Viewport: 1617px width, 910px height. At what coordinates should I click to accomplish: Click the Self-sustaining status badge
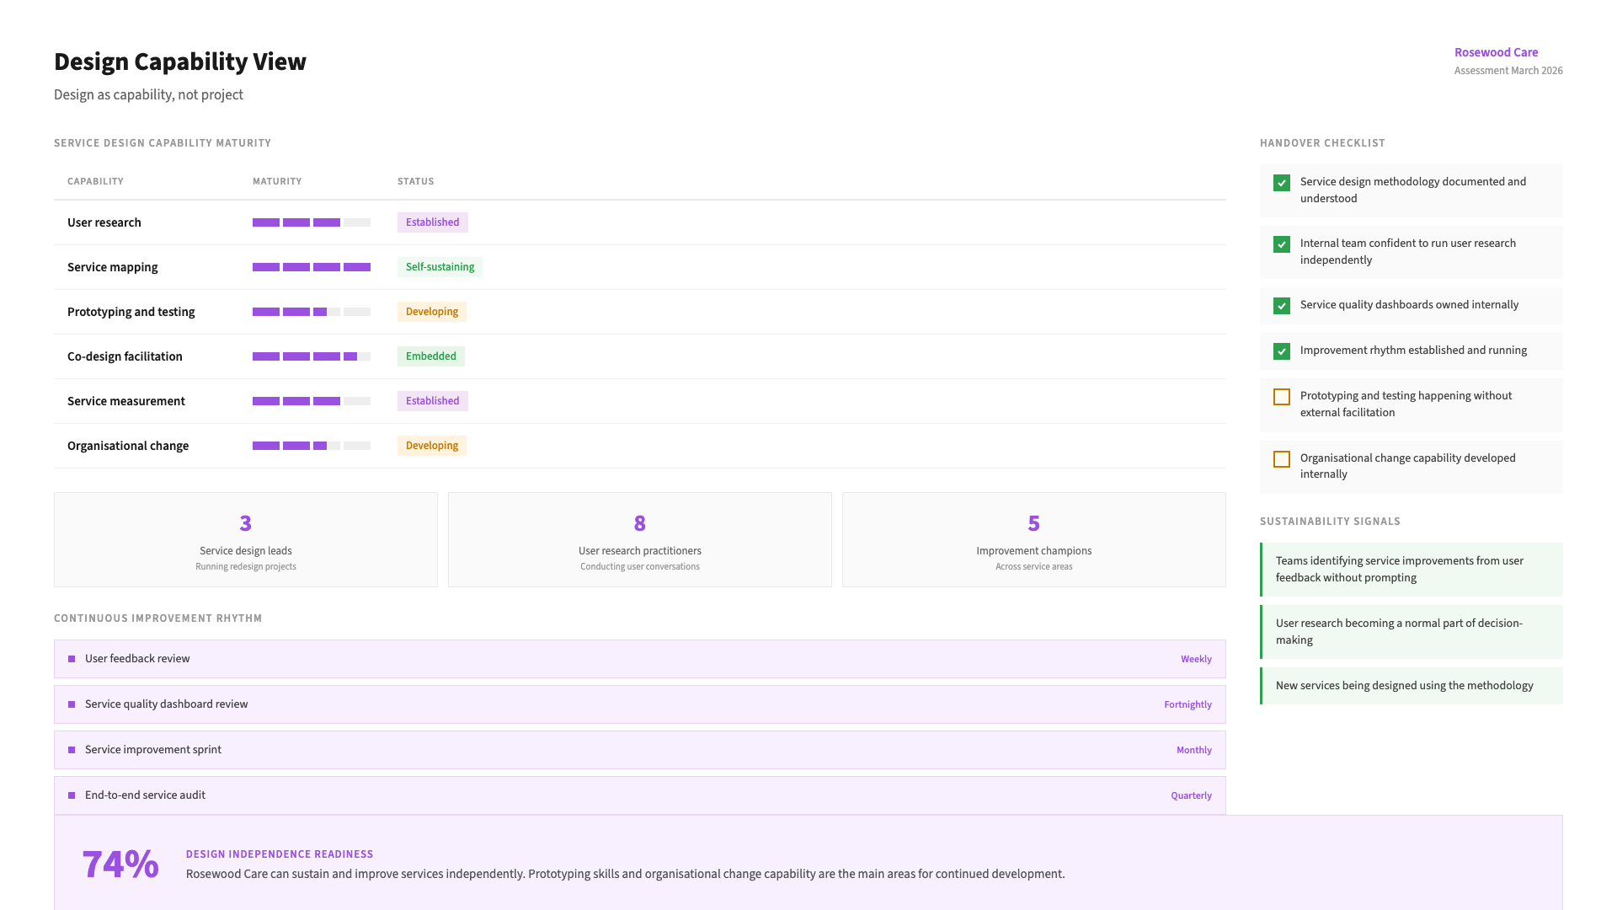click(x=440, y=267)
